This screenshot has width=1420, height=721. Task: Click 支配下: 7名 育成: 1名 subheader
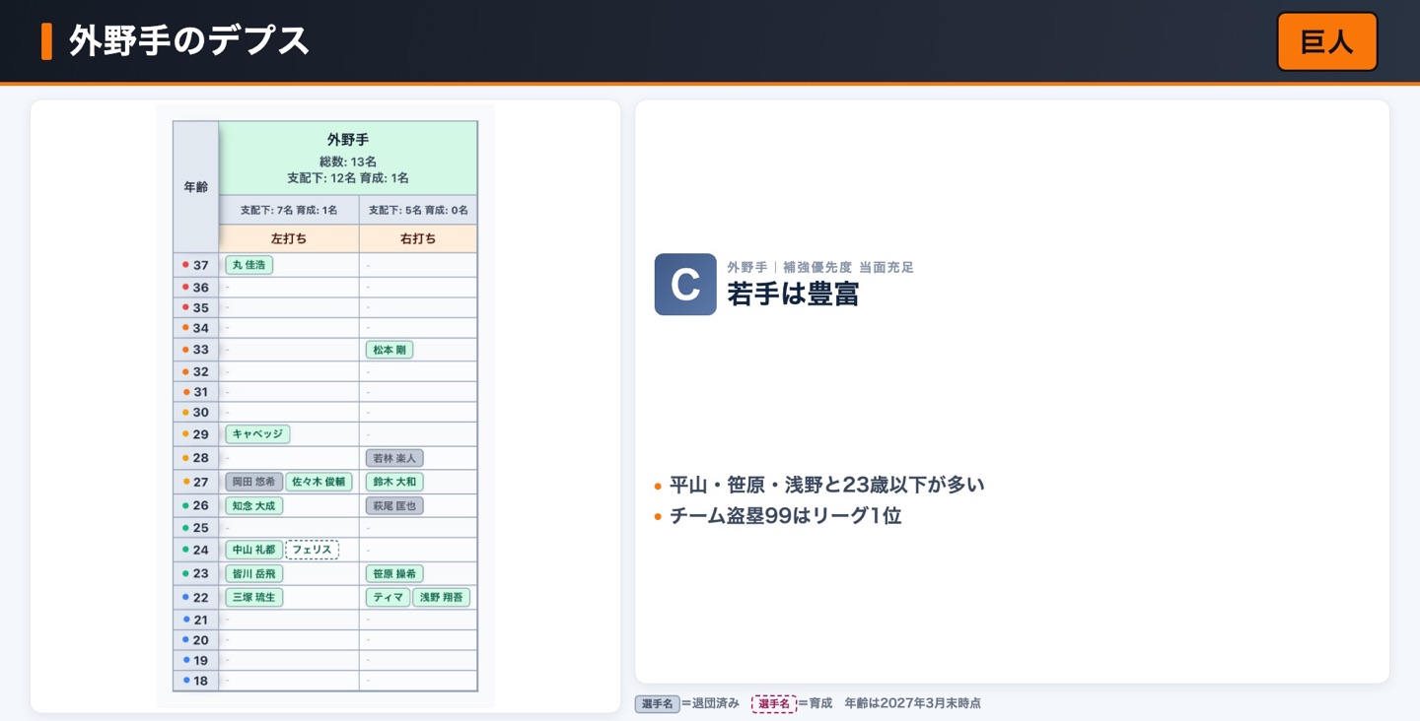pyautogui.click(x=289, y=210)
